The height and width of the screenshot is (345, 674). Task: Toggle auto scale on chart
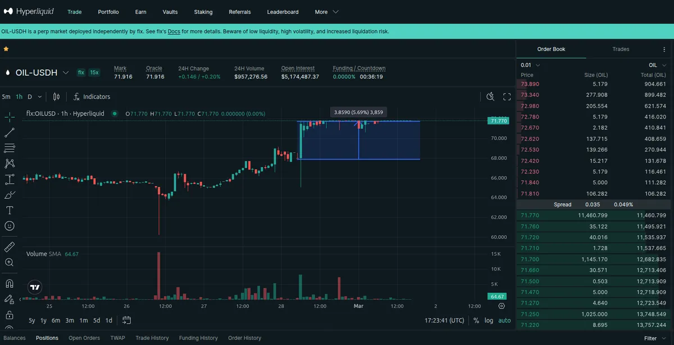tap(504, 320)
